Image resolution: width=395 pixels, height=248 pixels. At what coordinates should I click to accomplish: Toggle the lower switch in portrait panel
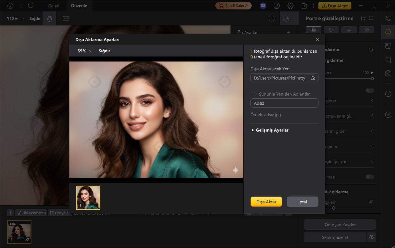pyautogui.click(x=370, y=177)
